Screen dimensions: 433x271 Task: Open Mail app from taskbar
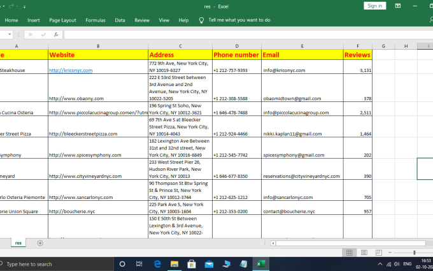click(209, 264)
